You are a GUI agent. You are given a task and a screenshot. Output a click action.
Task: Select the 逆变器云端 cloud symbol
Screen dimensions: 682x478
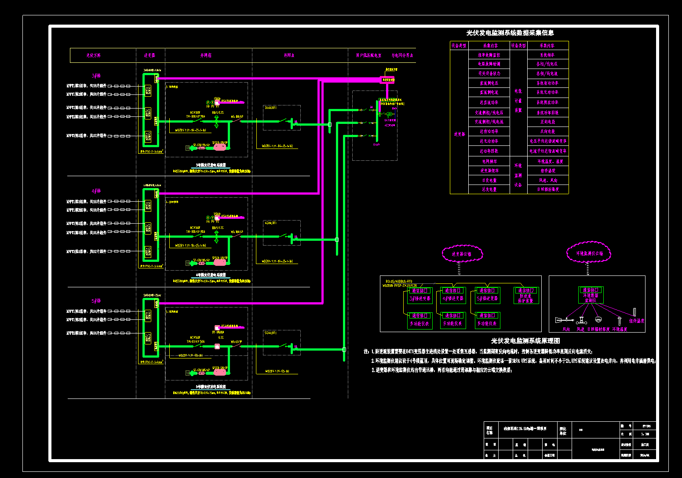(x=462, y=253)
